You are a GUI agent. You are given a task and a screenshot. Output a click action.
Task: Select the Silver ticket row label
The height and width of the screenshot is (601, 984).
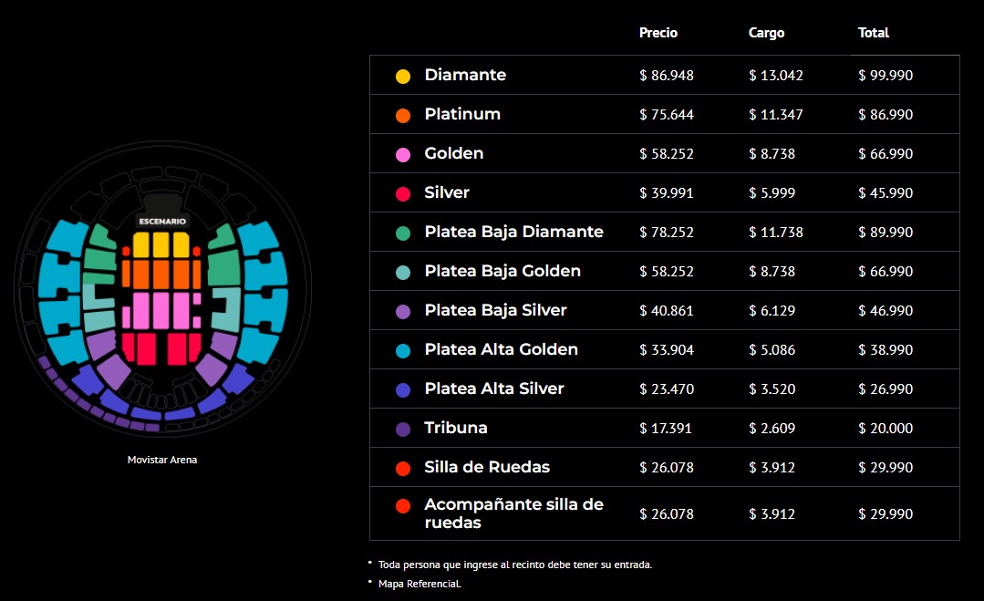point(447,192)
